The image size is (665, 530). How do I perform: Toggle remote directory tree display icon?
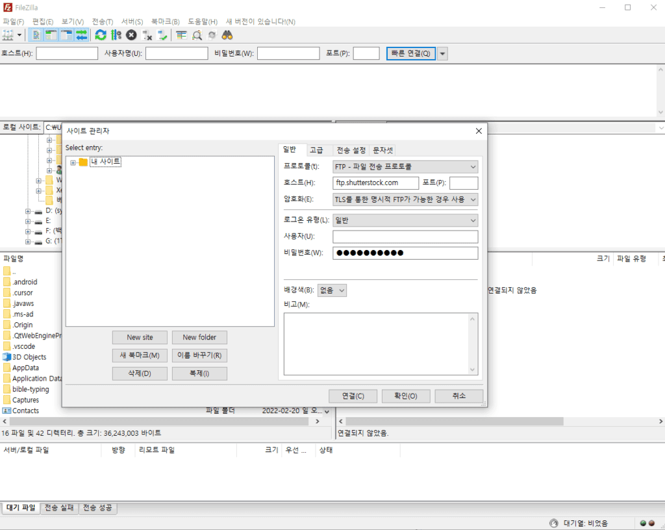point(66,35)
